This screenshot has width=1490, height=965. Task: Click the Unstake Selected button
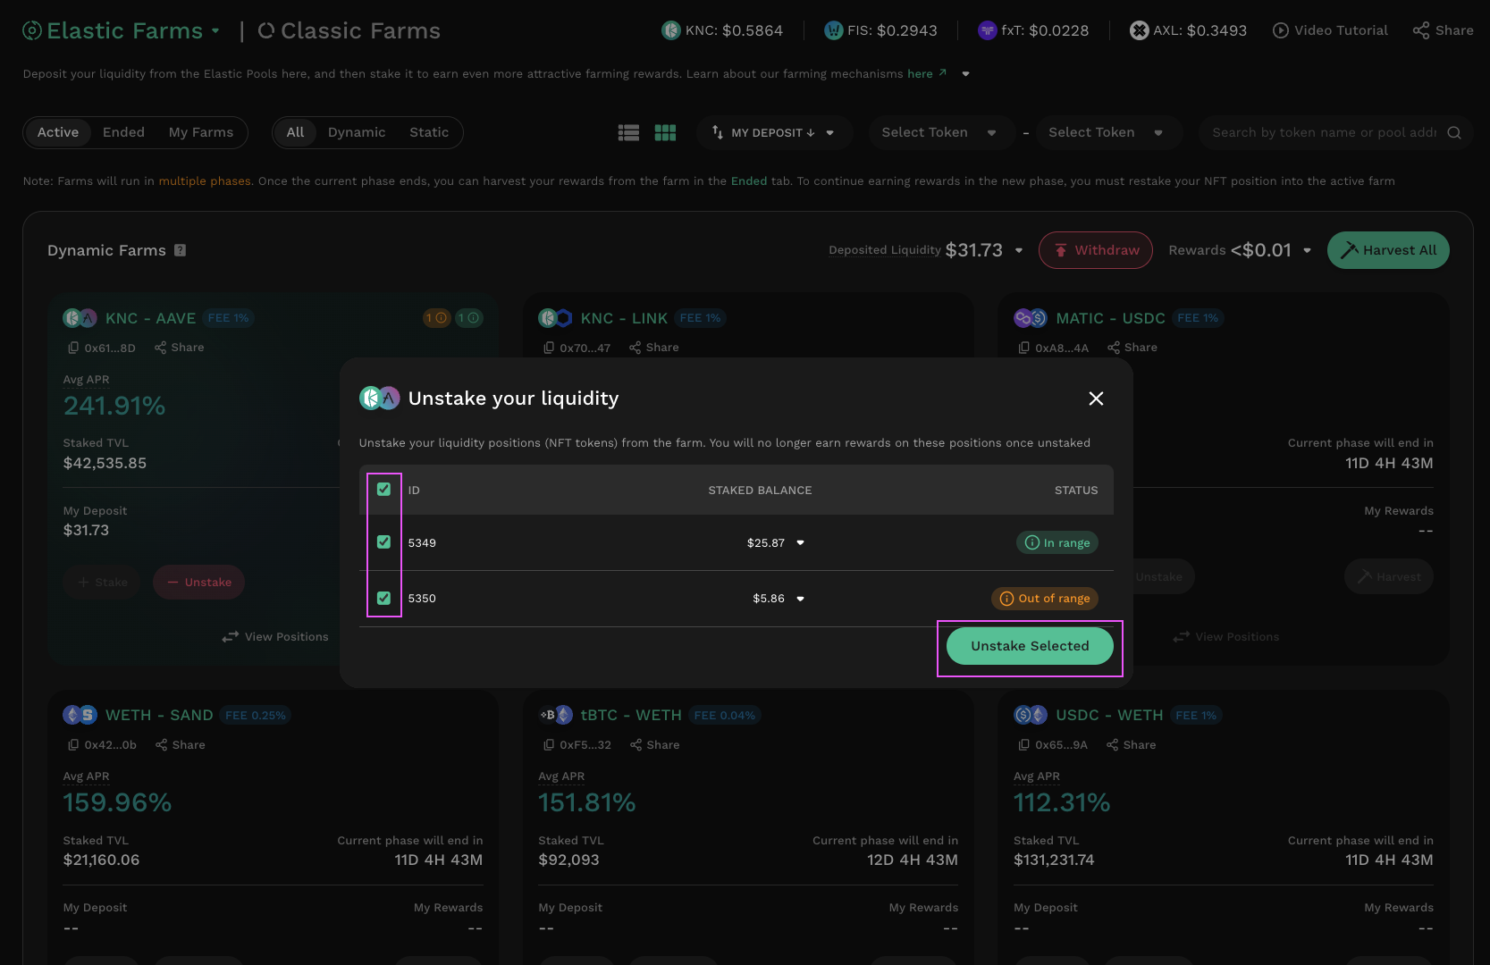(x=1030, y=646)
